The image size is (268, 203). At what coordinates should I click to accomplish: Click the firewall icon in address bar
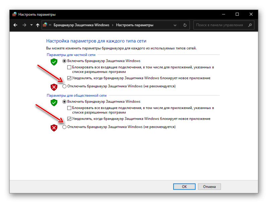(45, 25)
